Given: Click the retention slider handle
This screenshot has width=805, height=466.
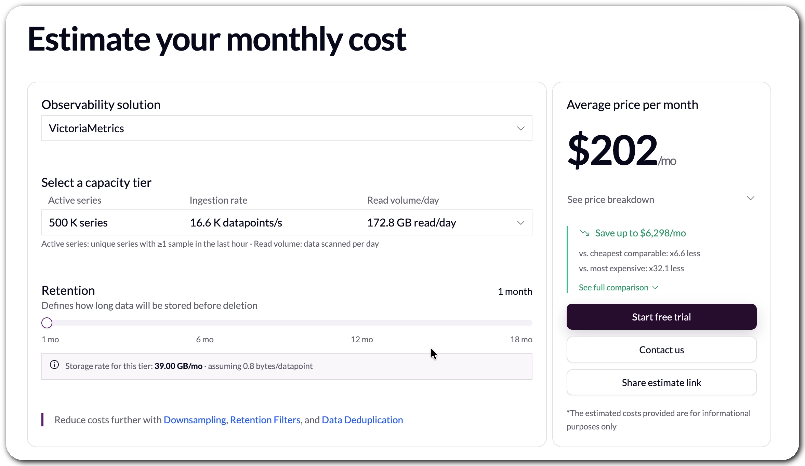Looking at the screenshot, I should (x=47, y=323).
